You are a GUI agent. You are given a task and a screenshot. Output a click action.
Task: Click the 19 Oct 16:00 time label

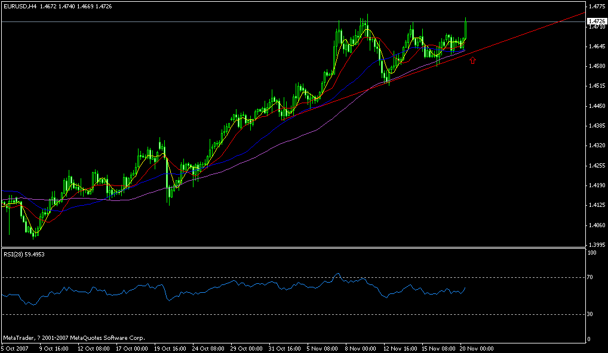[170, 349]
